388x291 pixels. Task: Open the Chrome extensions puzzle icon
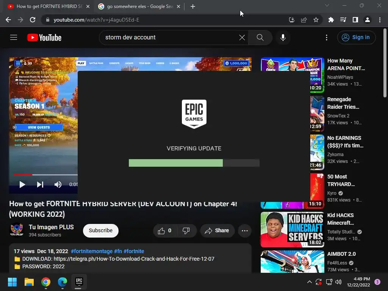331,20
